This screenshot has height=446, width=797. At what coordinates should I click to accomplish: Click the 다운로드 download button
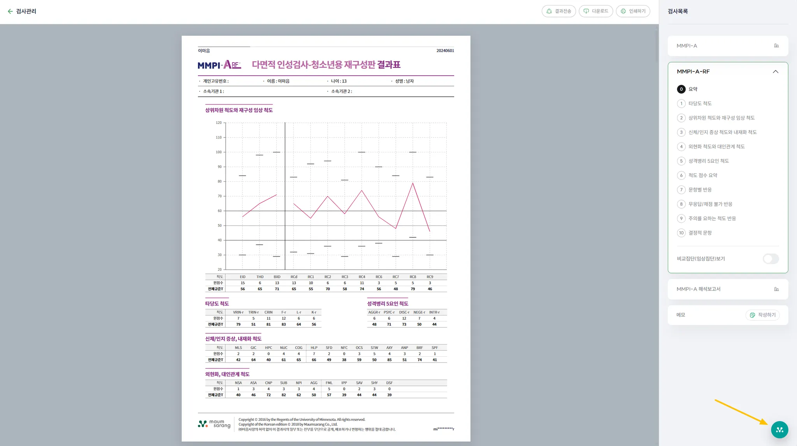[596, 11]
